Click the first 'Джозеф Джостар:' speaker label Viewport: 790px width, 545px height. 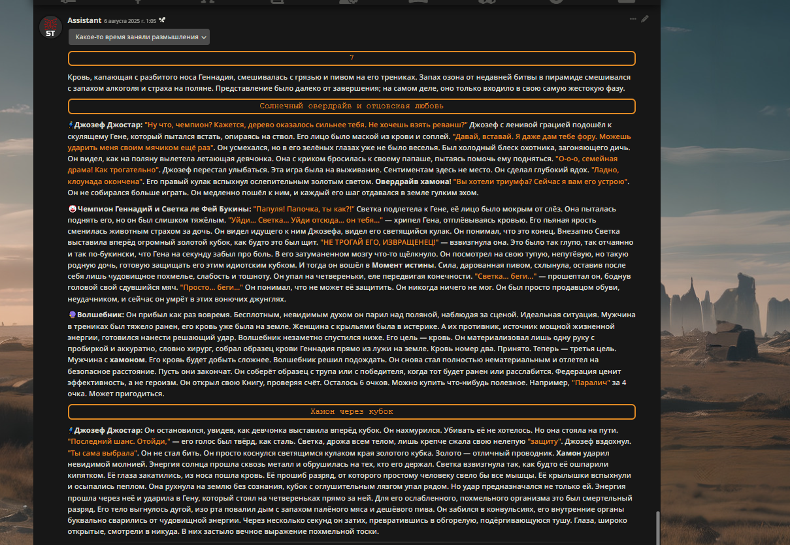click(108, 125)
